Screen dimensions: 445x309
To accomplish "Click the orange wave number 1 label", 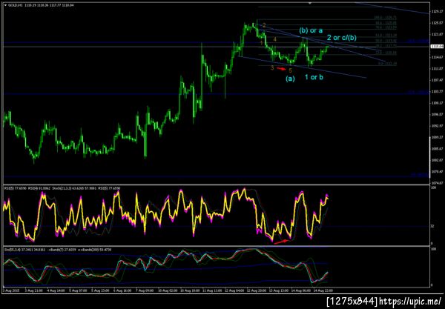I will 262,43.
